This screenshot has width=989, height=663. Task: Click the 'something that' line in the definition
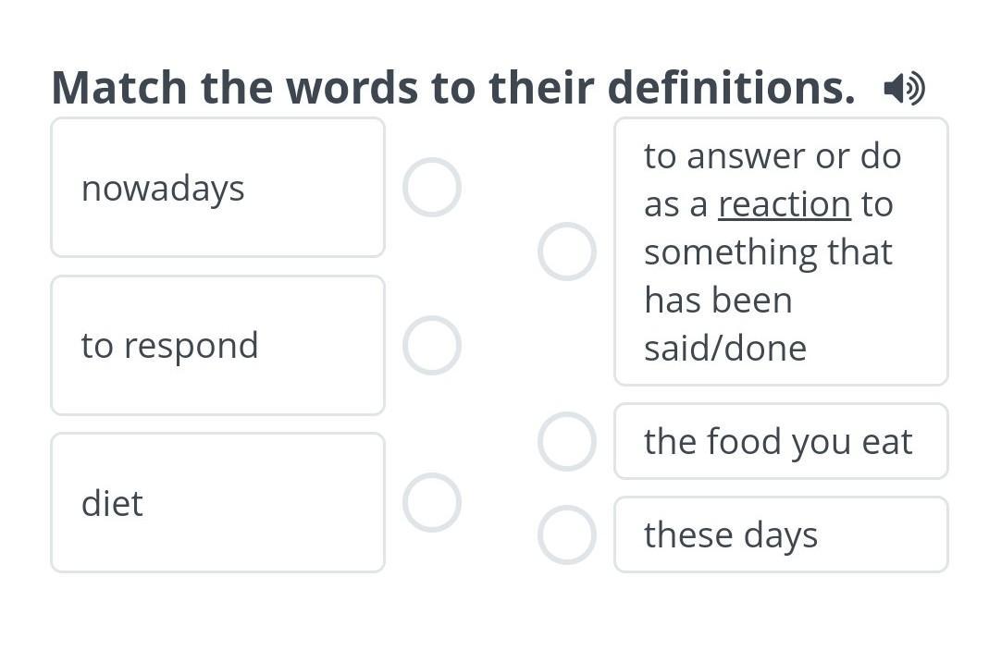(768, 252)
